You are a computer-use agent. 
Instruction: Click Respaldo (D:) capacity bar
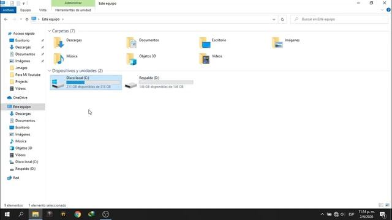[166, 82]
